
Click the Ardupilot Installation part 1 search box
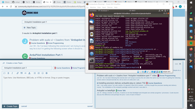coord(54,22)
